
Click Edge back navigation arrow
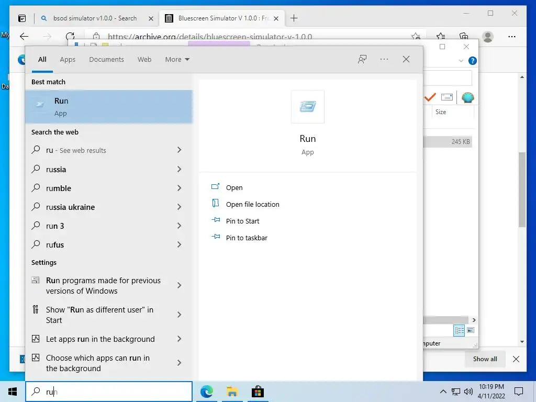[24, 37]
